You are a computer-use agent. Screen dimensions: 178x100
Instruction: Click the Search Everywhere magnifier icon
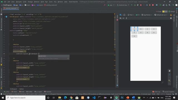point(173,5)
